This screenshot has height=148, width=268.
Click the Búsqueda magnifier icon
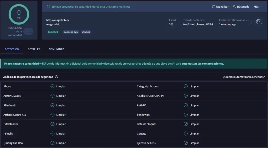point(234,7)
